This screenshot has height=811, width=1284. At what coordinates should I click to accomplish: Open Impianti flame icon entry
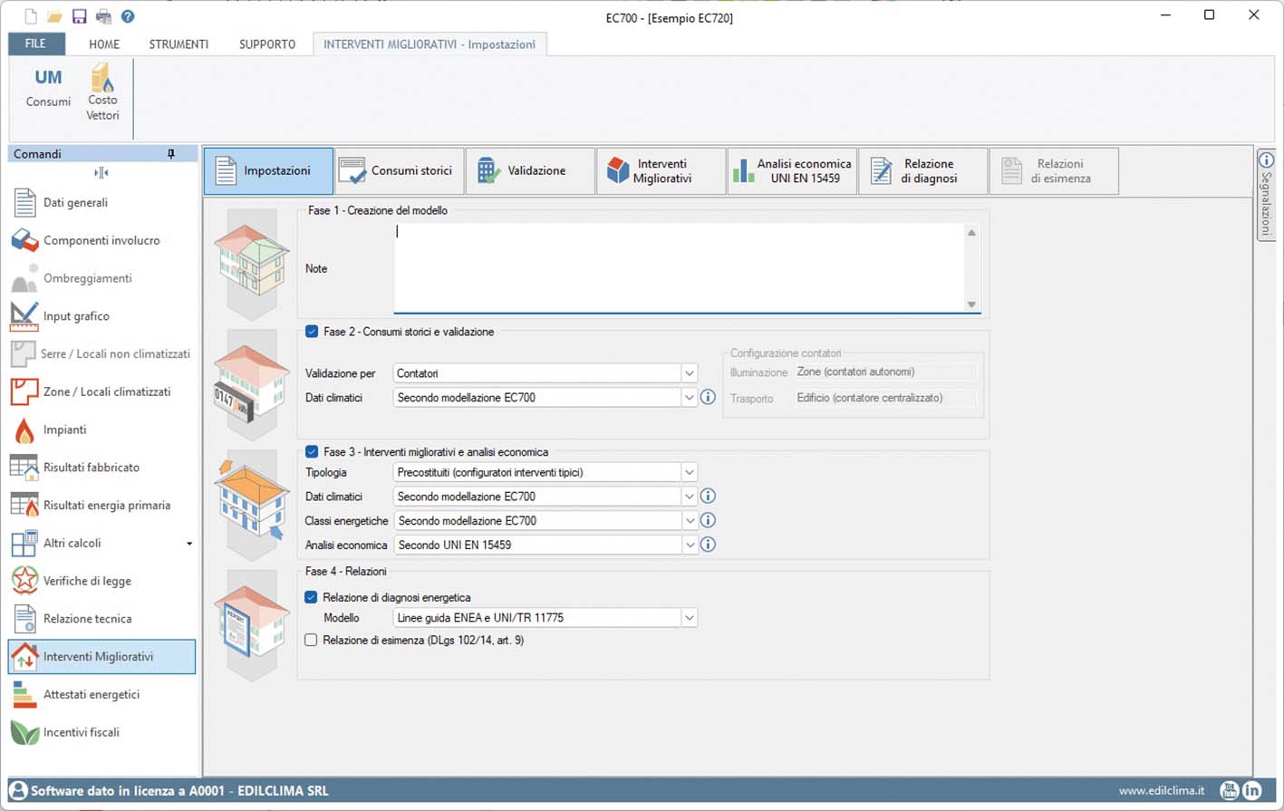101,430
